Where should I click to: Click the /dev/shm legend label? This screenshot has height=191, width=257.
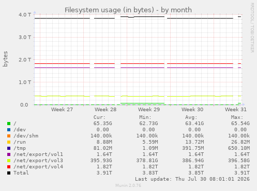(26, 136)
